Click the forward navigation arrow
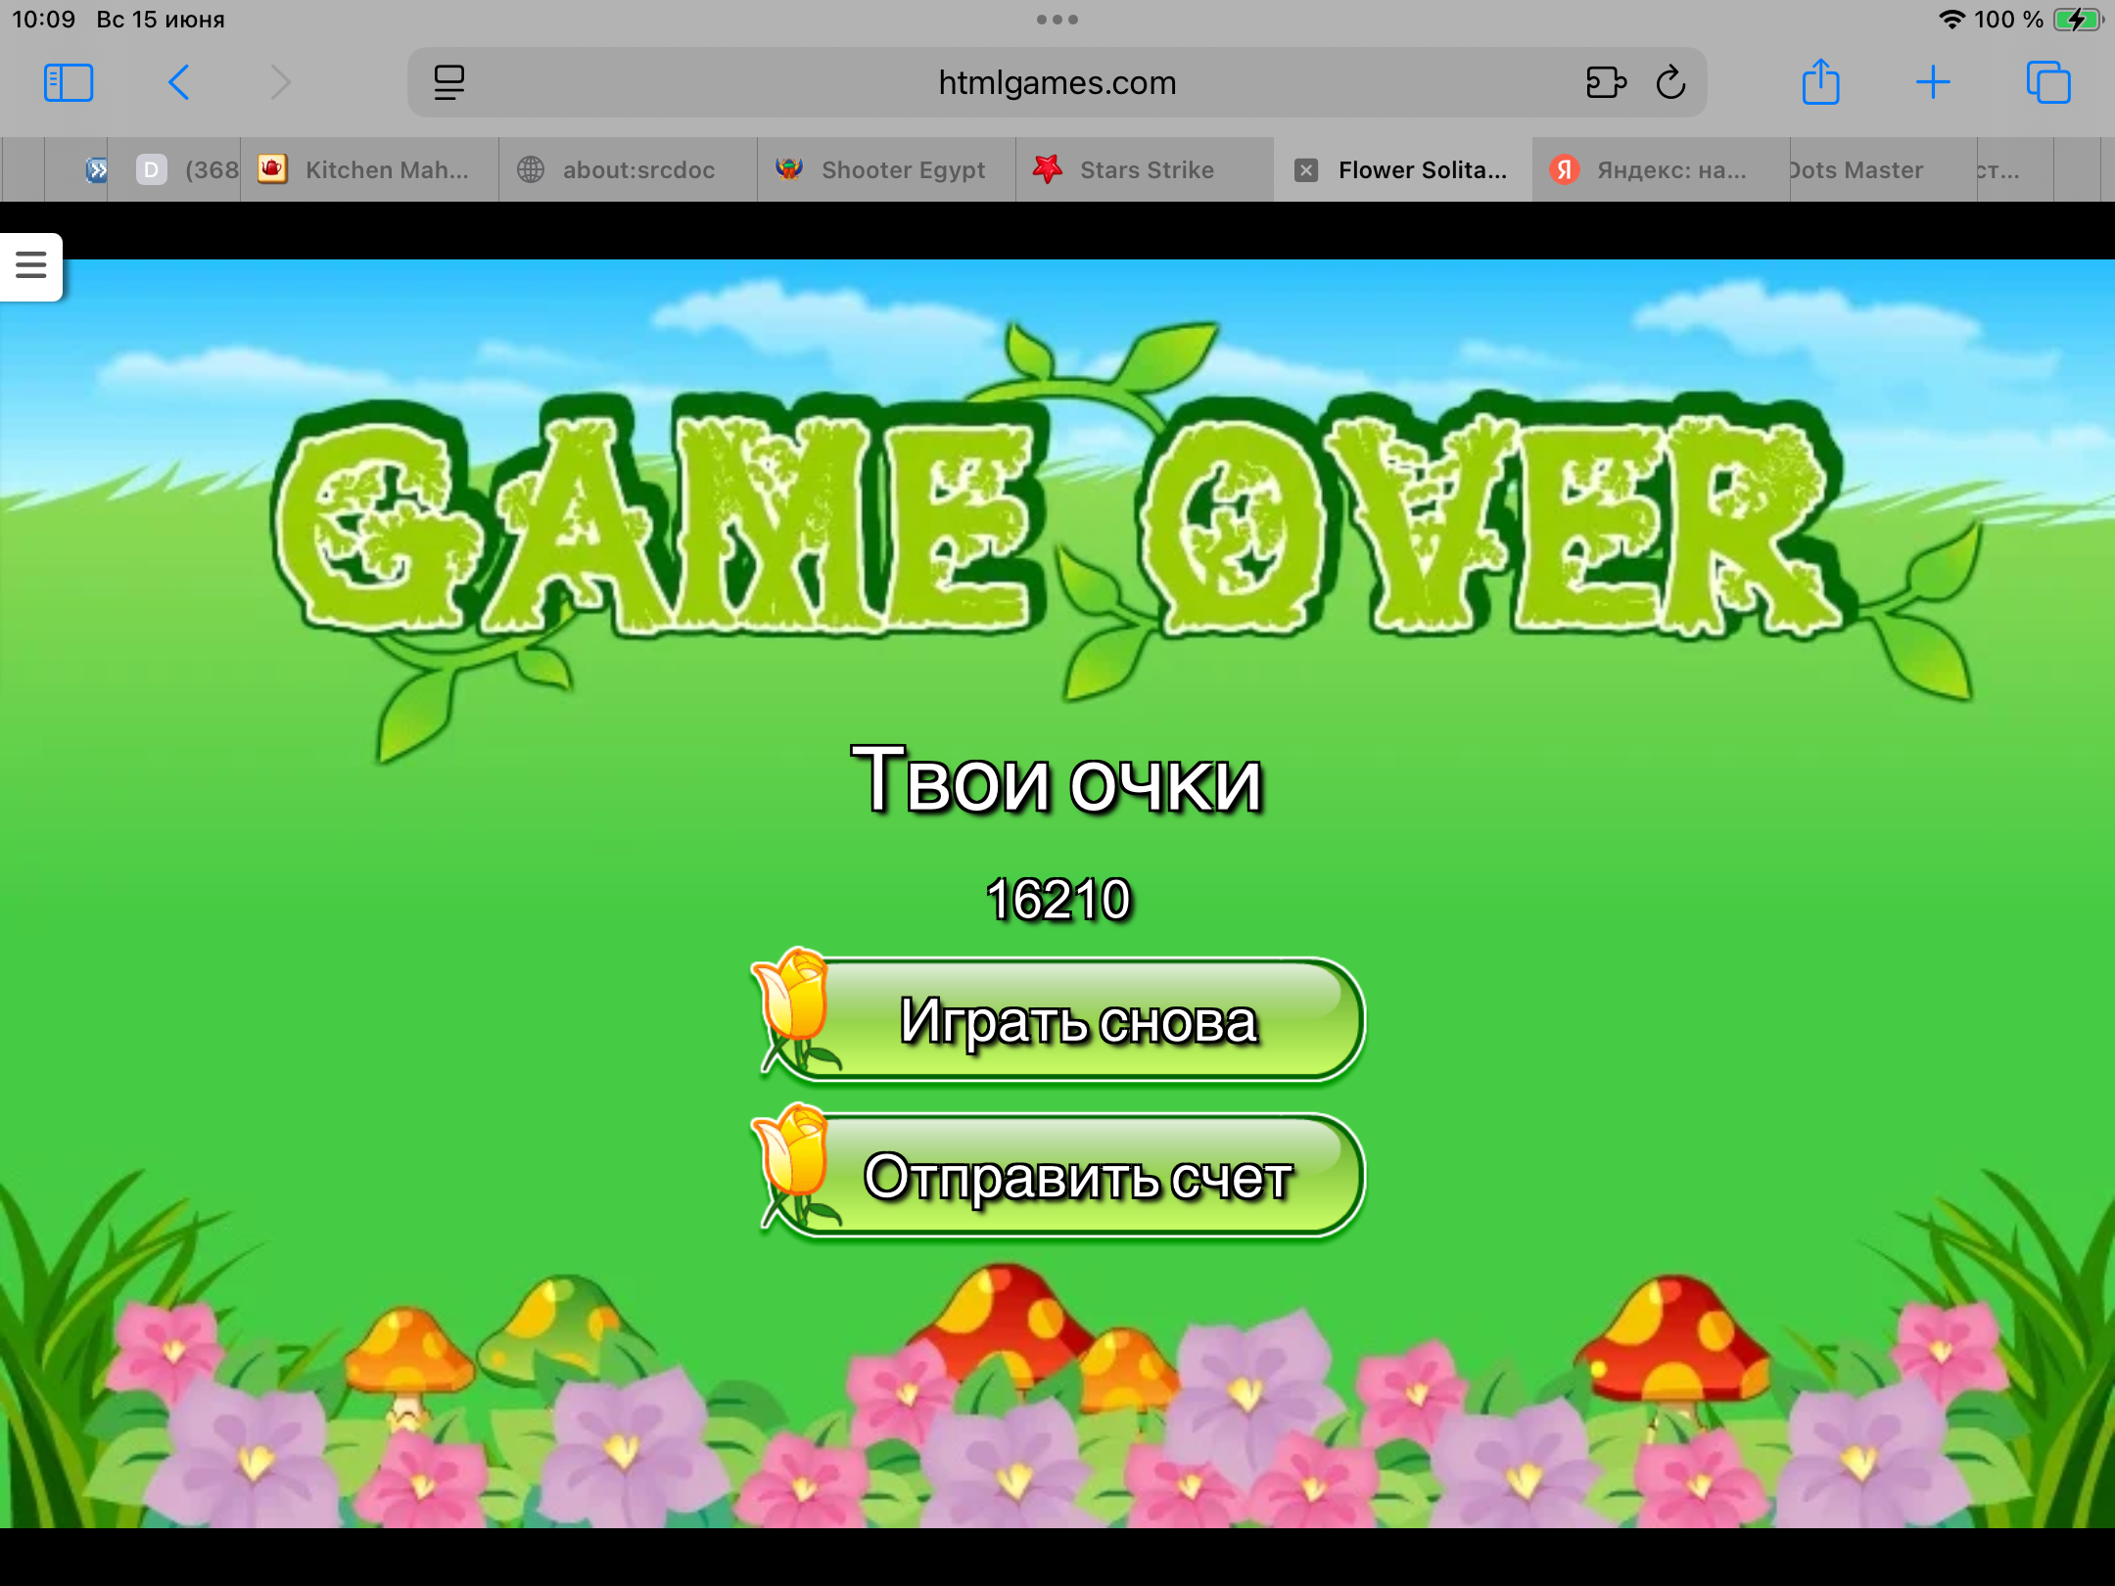 [x=281, y=83]
